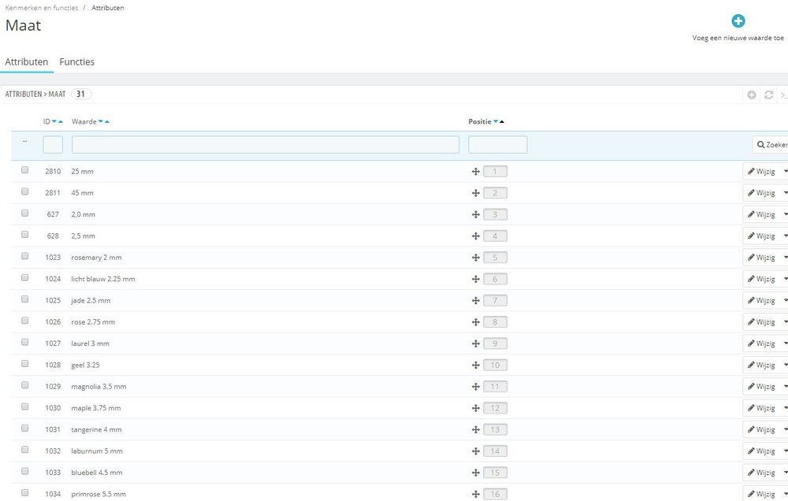Click the move handle for magnolia 3.5 mm
This screenshot has width=788, height=501.
475,387
